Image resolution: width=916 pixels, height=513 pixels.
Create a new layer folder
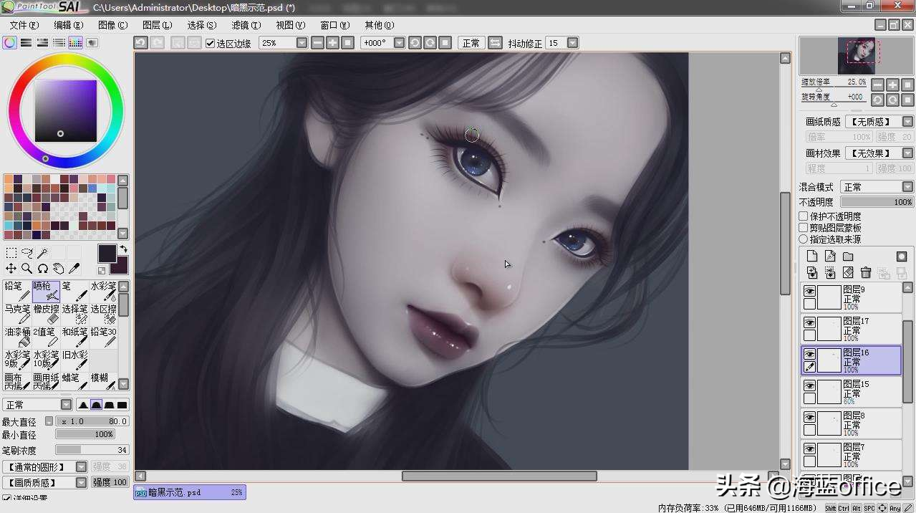(x=848, y=256)
